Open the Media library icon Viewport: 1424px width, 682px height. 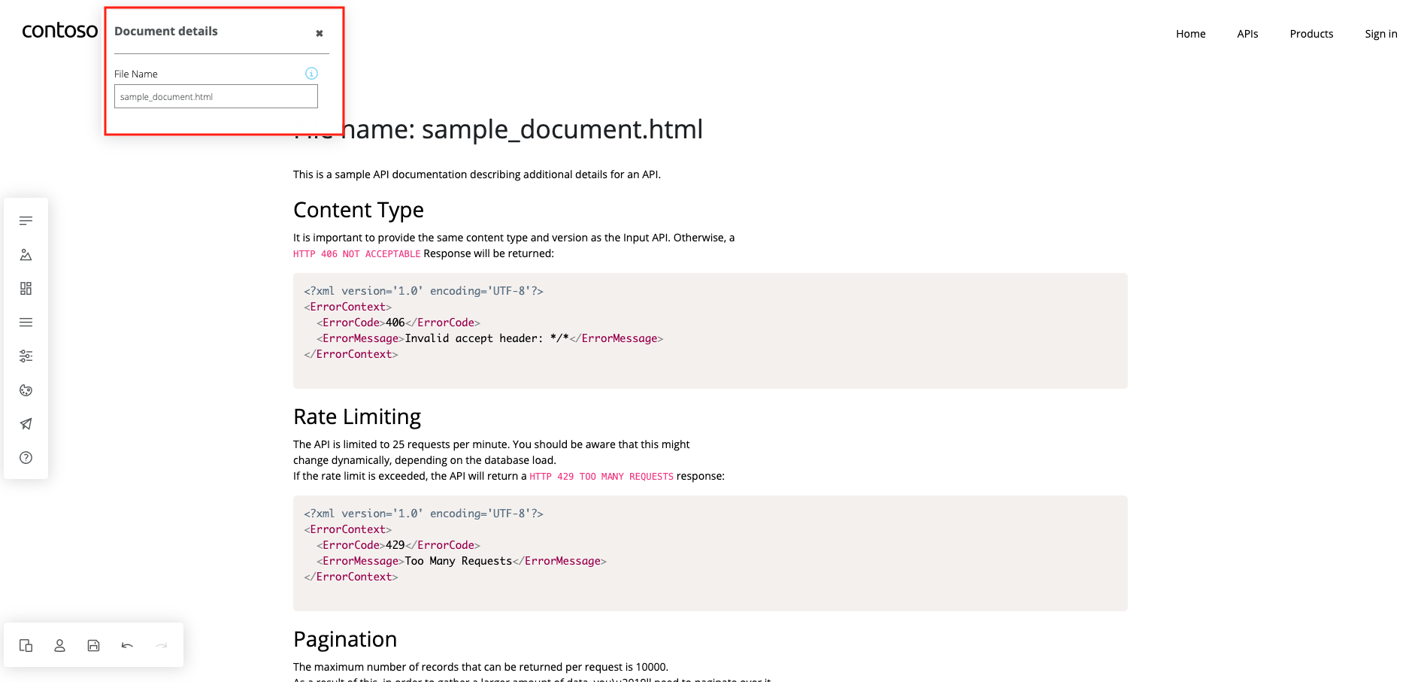tap(26, 255)
